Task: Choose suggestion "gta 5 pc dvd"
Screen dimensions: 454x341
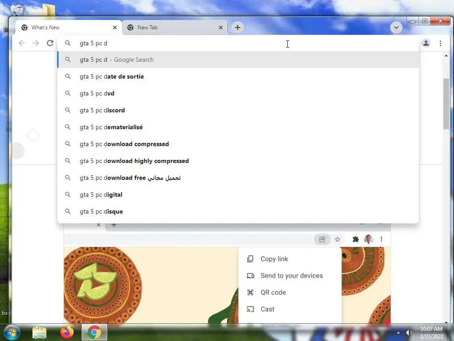Action: (238, 93)
